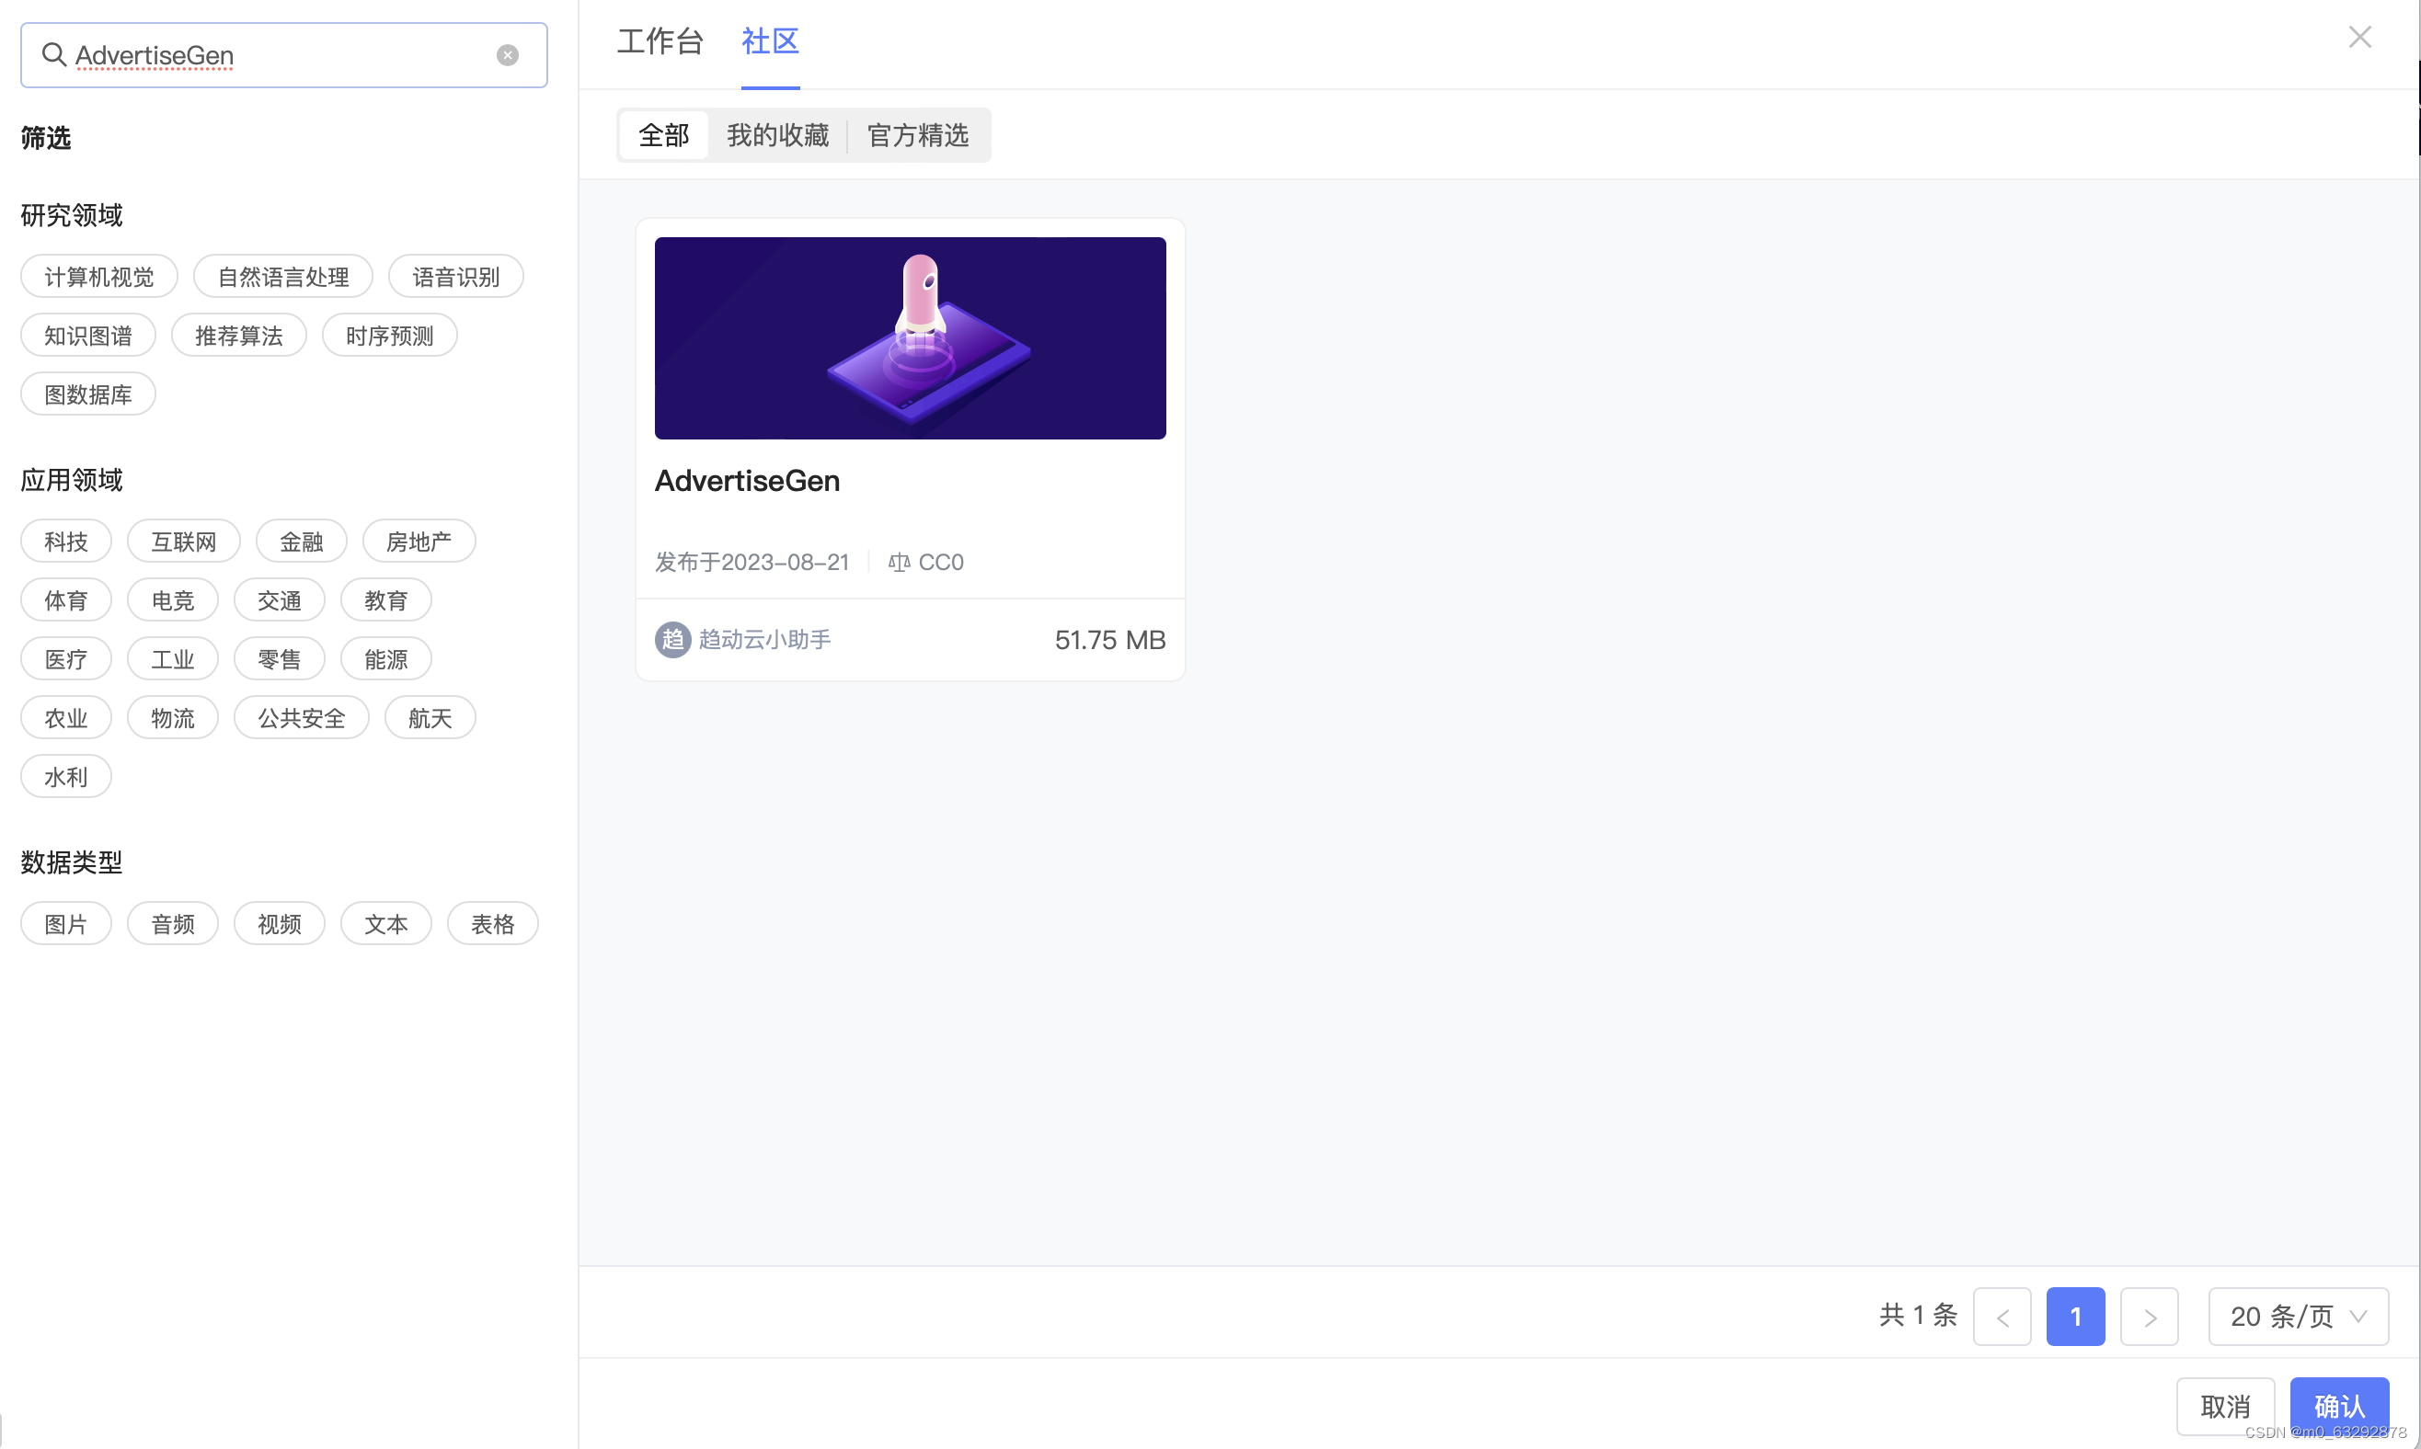Select the 官方精选 filter tab
Image resolution: width=2421 pixels, height=1449 pixels.
tap(917, 136)
